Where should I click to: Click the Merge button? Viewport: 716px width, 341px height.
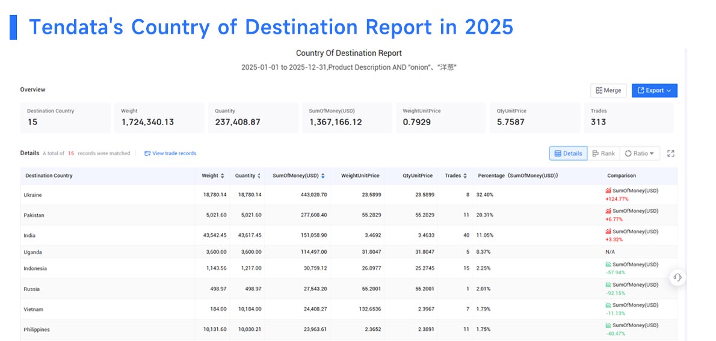(x=609, y=90)
